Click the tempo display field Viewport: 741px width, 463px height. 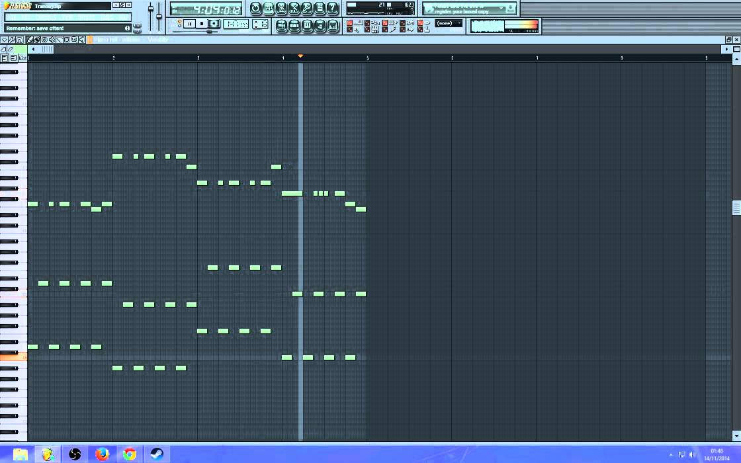coord(236,24)
